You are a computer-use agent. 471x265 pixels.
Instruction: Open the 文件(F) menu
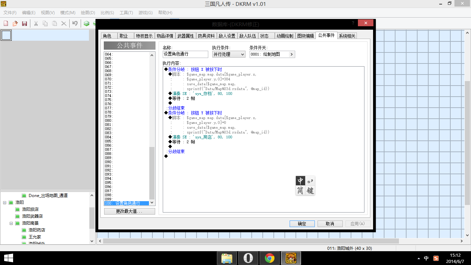coord(10,13)
